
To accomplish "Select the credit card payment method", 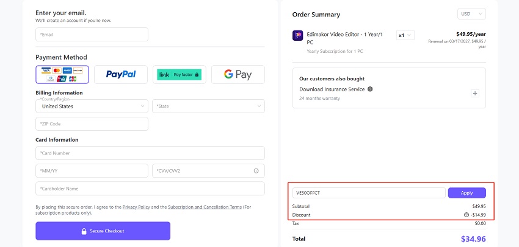I will point(62,75).
